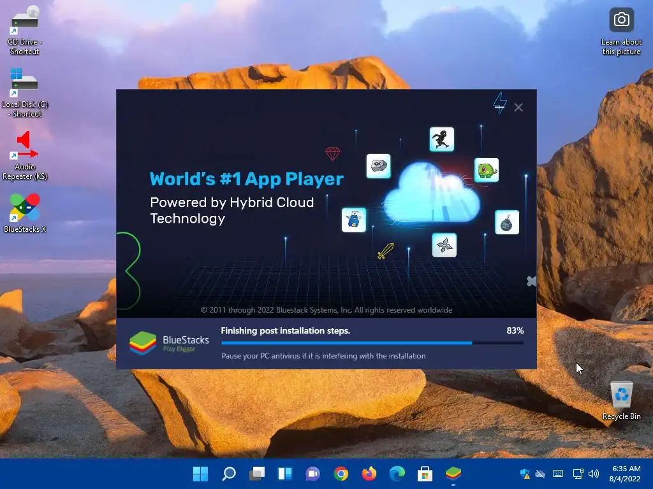Click the stone rock game tile
653x489 pixels.
tap(379, 166)
